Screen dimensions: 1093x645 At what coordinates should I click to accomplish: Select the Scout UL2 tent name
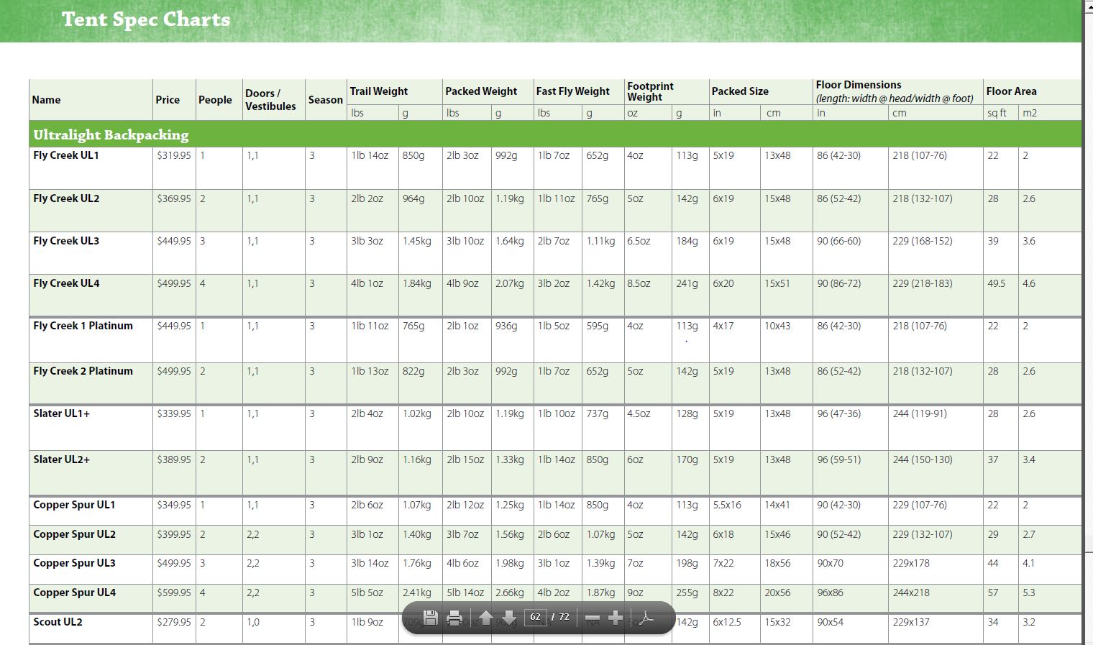[x=58, y=622]
